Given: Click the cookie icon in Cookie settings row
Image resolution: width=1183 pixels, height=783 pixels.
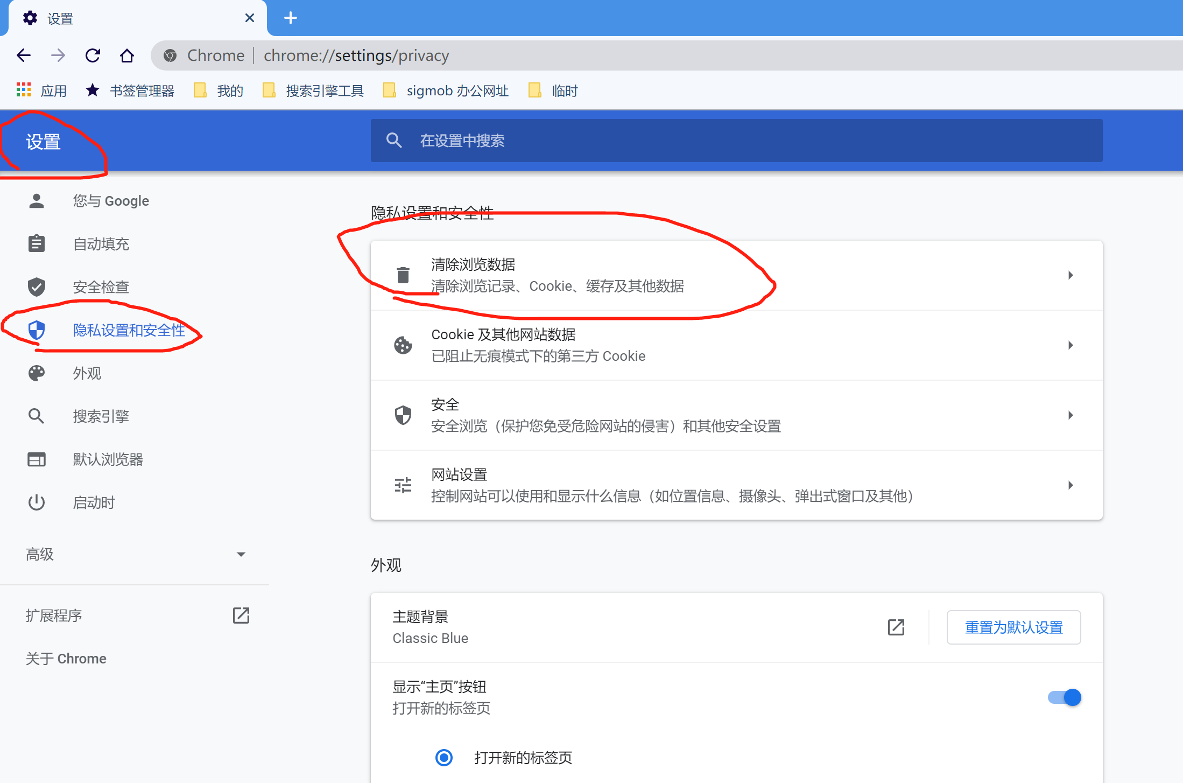Looking at the screenshot, I should pyautogui.click(x=403, y=345).
